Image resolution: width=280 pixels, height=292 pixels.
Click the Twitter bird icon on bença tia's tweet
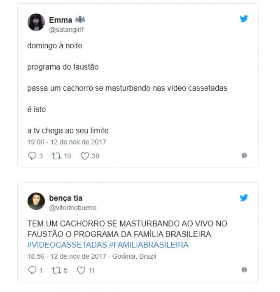[x=244, y=198]
